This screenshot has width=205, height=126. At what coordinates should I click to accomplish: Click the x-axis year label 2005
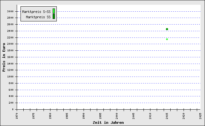pos(133,116)
